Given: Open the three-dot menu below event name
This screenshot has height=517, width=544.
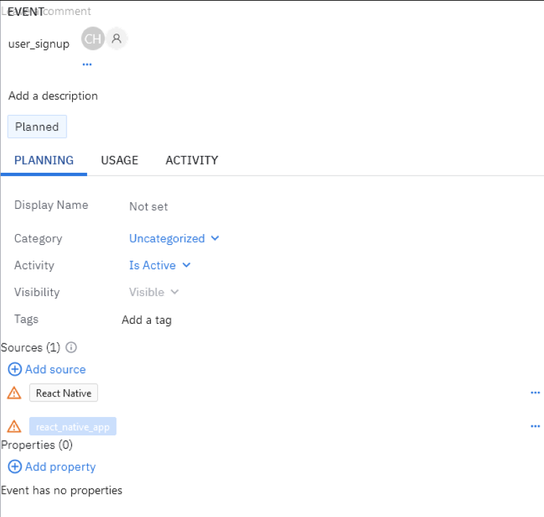Looking at the screenshot, I should click(x=87, y=65).
